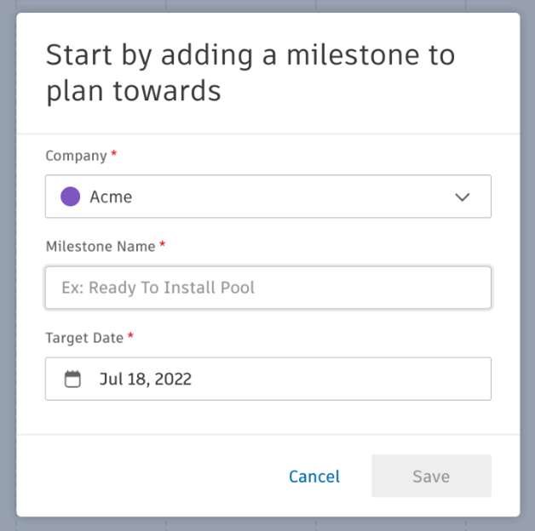This screenshot has height=531, width=535.
Task: Click the Company field label
Action: pyautogui.click(x=76, y=156)
